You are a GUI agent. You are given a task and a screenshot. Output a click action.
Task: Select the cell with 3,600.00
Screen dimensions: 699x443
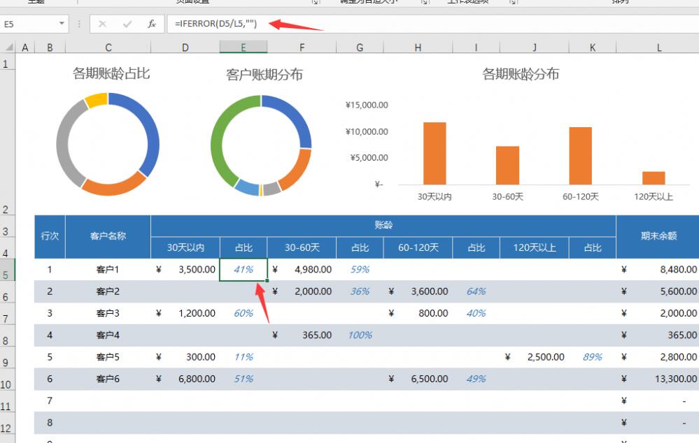418,291
